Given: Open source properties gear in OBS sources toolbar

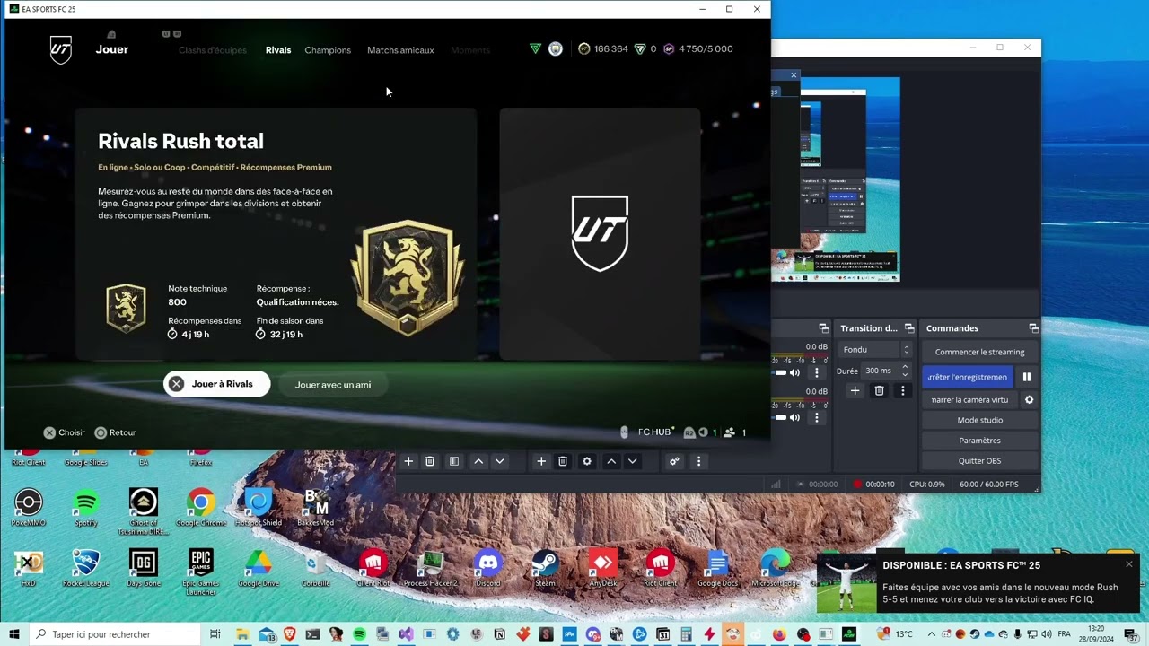Looking at the screenshot, I should (587, 461).
